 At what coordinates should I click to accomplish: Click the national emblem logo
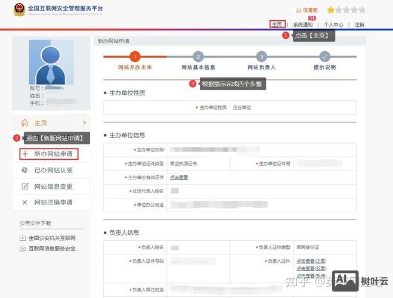19,10
